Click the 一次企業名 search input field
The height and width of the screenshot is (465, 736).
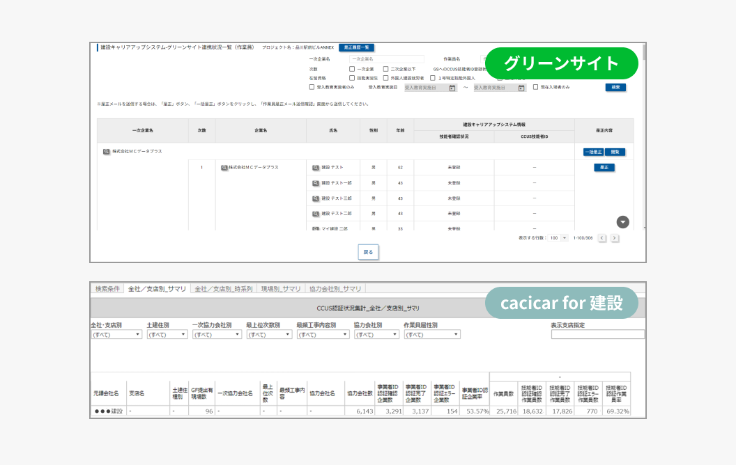386,59
